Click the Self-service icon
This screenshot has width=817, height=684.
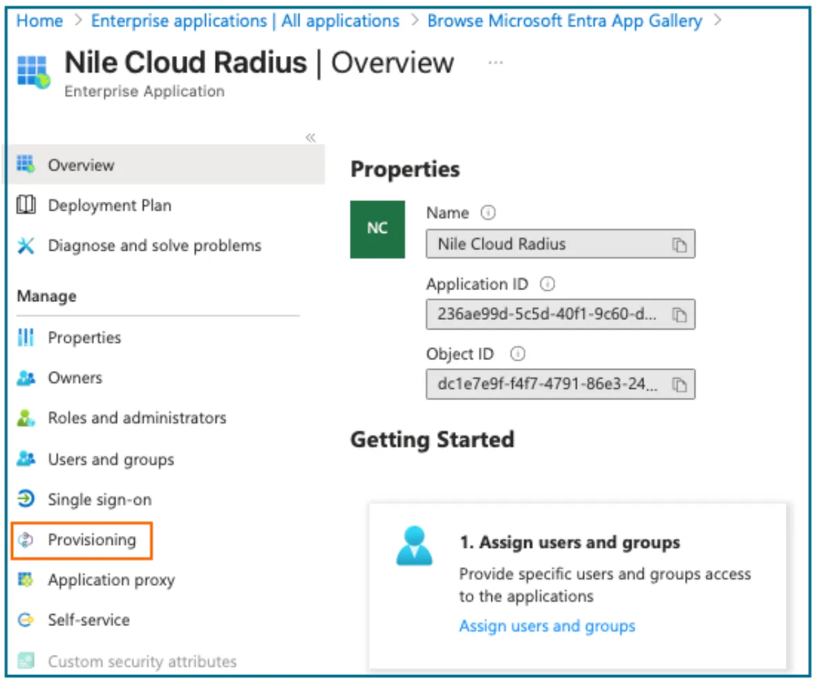point(26,620)
